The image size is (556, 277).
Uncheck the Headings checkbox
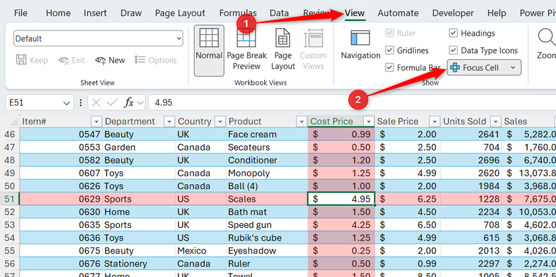[x=454, y=33]
